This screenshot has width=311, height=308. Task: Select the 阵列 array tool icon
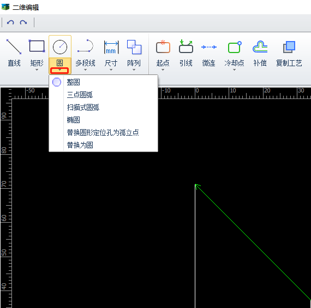[x=134, y=47]
